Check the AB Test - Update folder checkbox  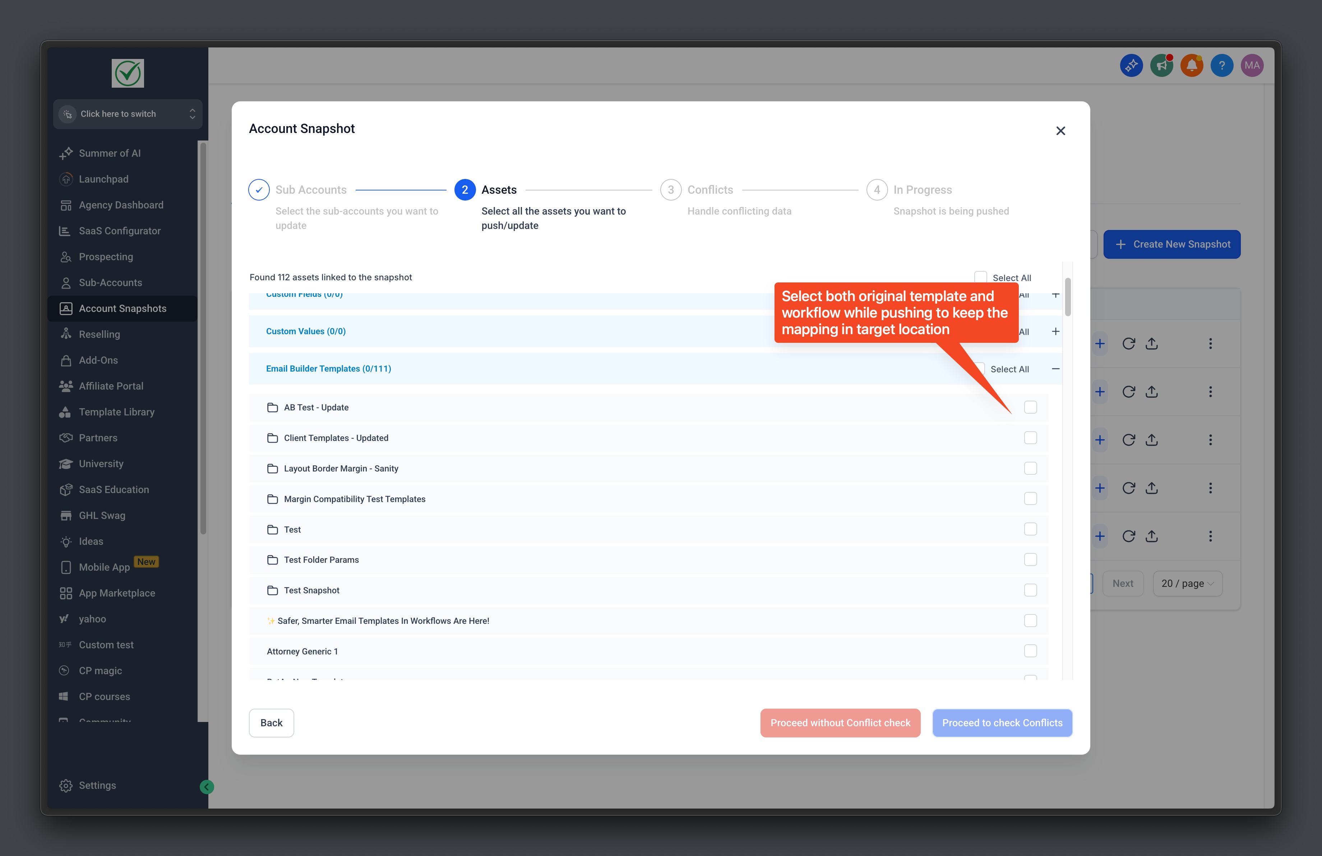click(x=1030, y=407)
